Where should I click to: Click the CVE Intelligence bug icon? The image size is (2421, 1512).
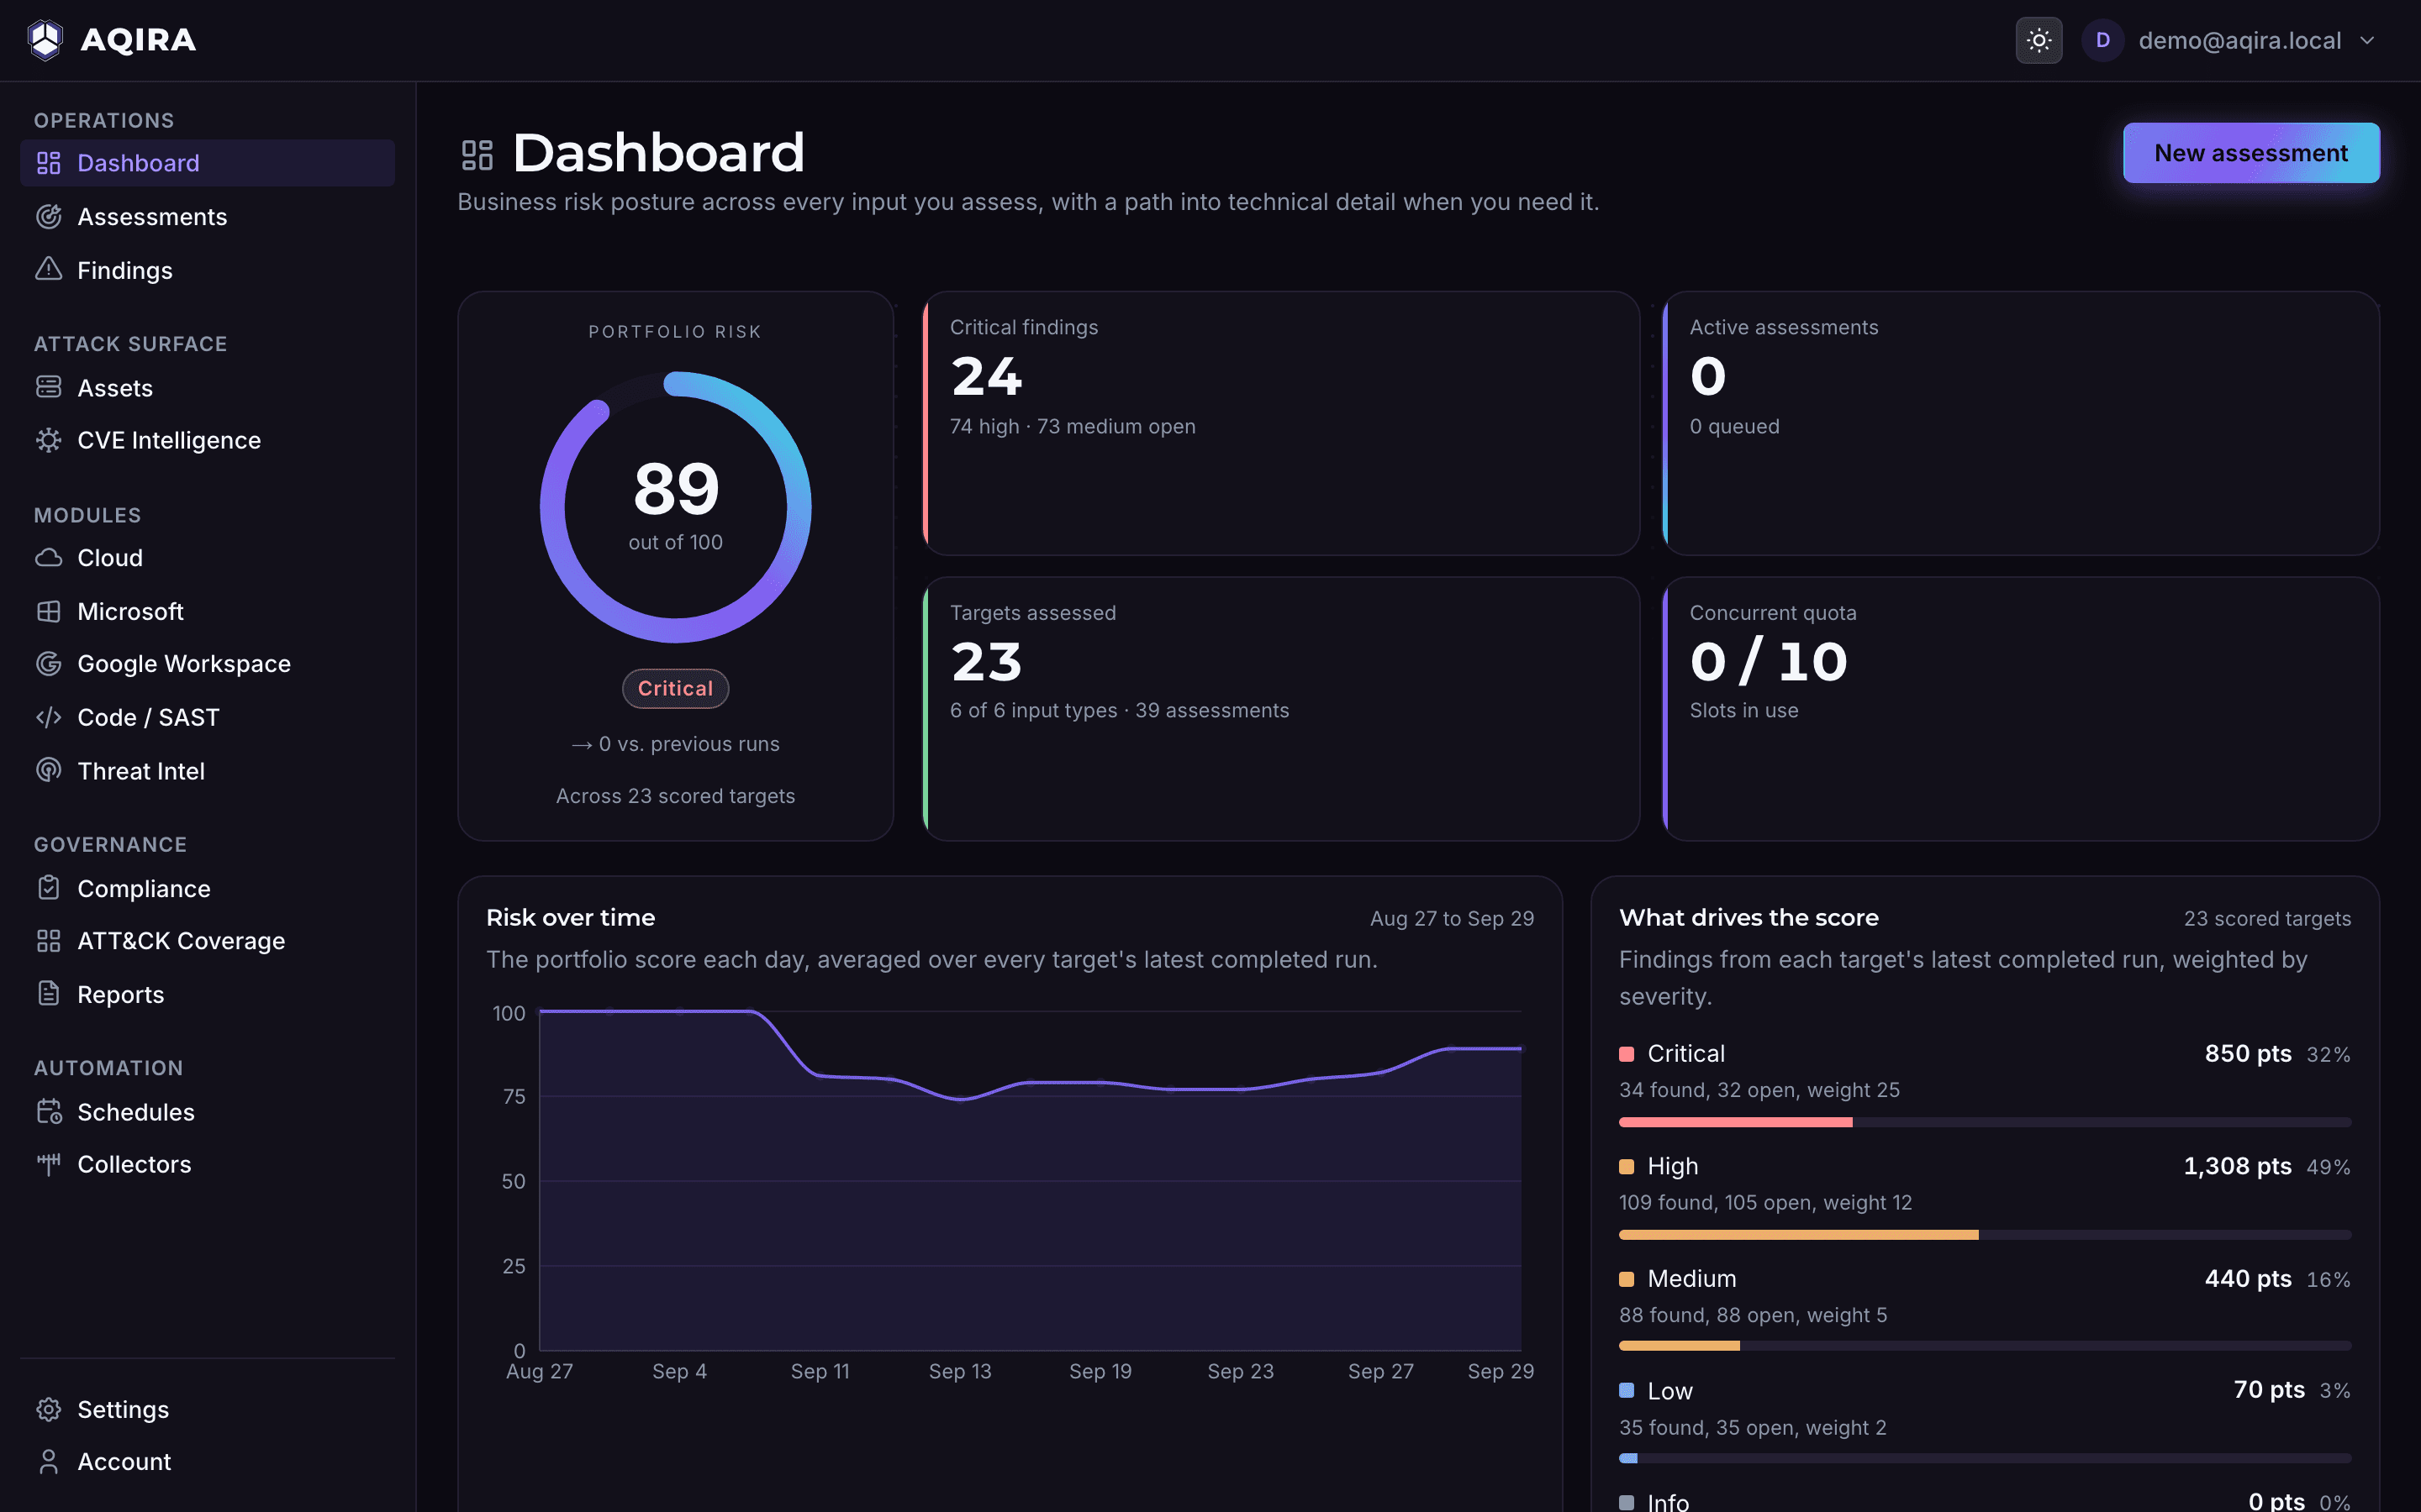click(x=49, y=440)
